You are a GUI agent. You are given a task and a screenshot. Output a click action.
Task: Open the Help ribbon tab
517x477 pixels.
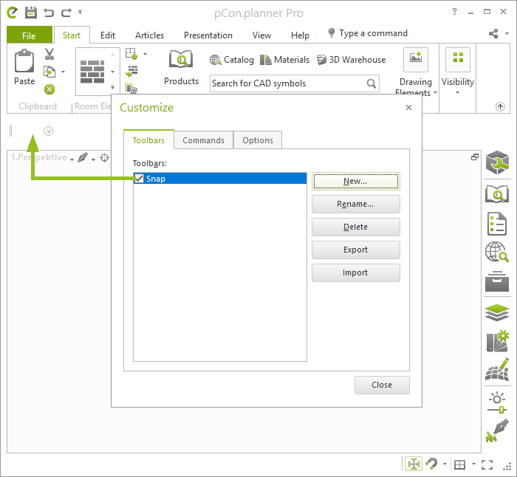tap(300, 35)
